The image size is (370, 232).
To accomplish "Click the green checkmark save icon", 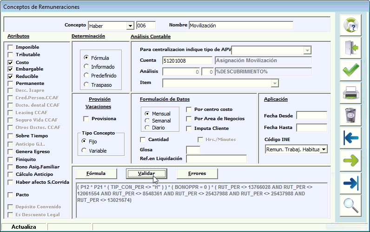I will coord(351,70).
